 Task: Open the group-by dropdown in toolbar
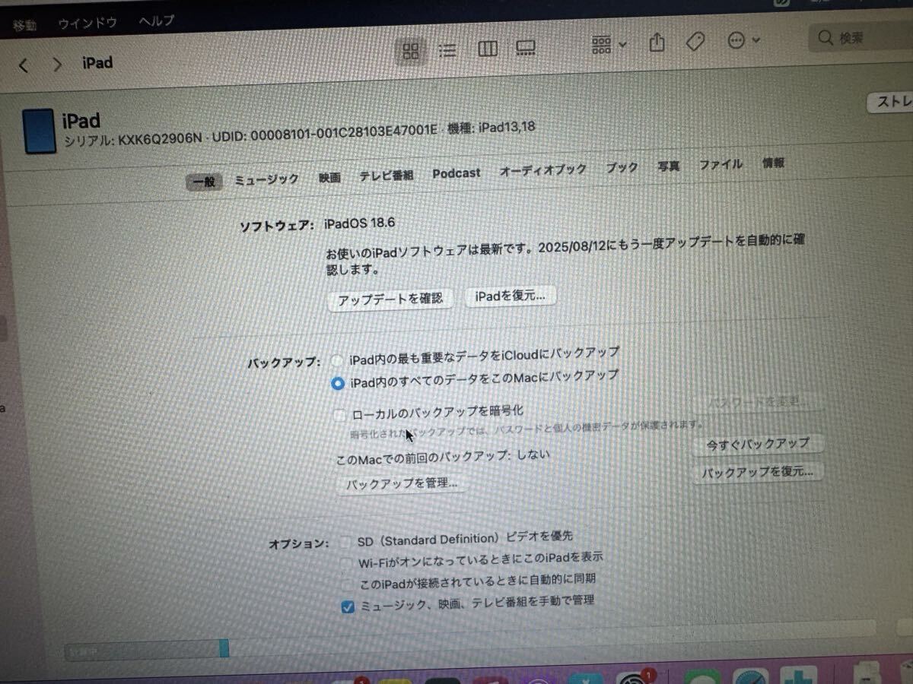pos(609,45)
